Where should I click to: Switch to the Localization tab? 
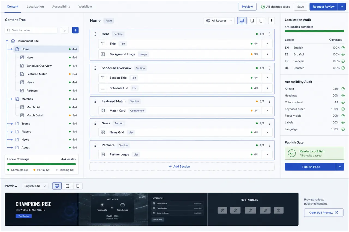coord(35,7)
